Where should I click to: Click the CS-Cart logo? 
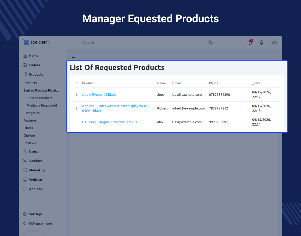tap(36, 42)
